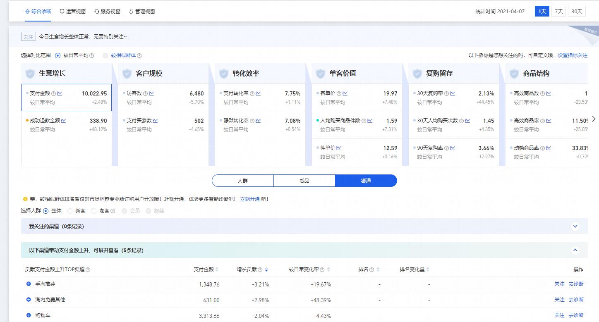Switch to the 货品 tab
Screen dimensions: 599x322
304,181
